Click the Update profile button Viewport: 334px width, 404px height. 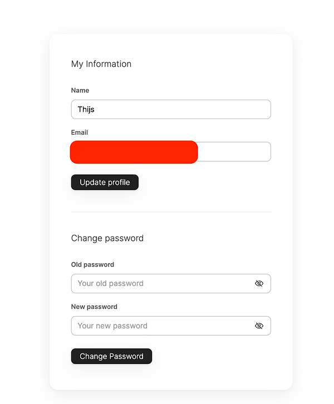[x=105, y=182]
